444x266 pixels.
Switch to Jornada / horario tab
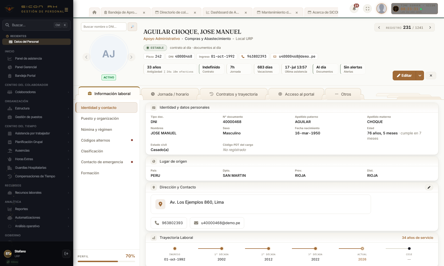coord(170,94)
